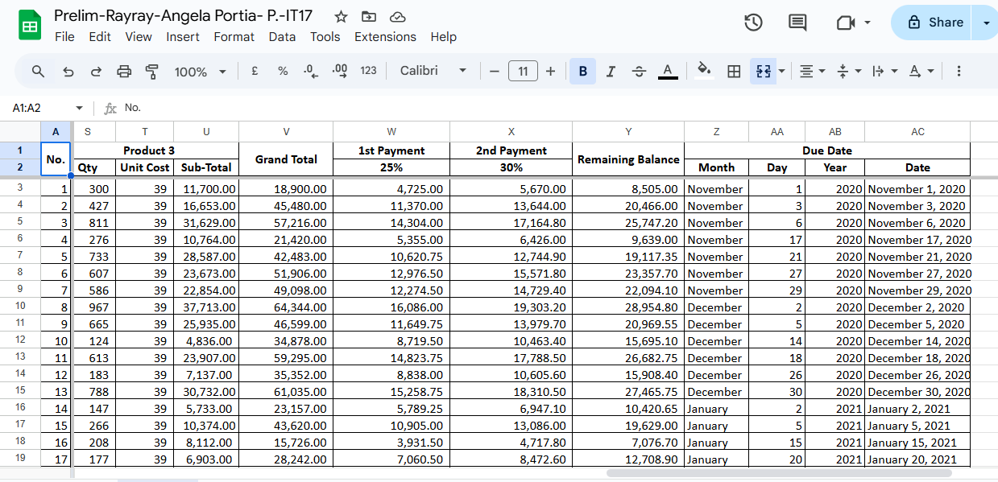Toggle Bold formatting button
The width and height of the screenshot is (998, 482).
pos(582,72)
